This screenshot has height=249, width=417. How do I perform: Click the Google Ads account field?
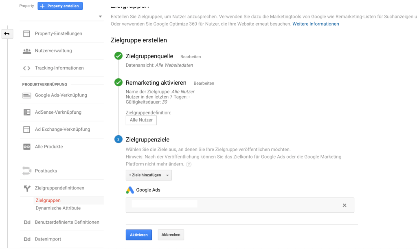[240, 205]
